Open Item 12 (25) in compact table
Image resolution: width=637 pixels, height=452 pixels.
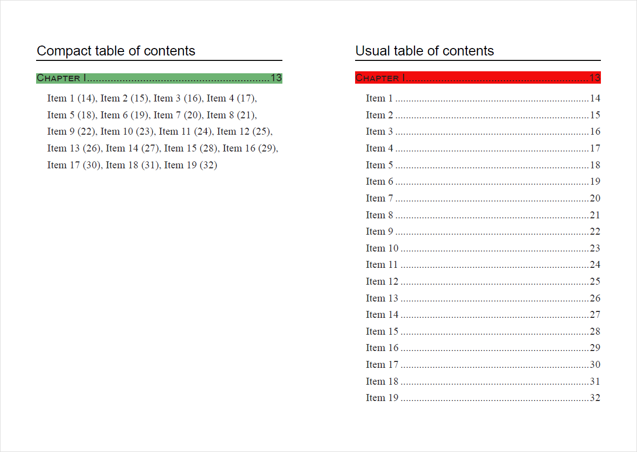243,131
